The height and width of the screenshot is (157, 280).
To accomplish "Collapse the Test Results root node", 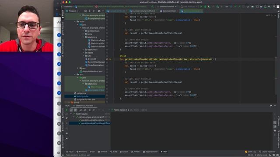I will (71, 114).
